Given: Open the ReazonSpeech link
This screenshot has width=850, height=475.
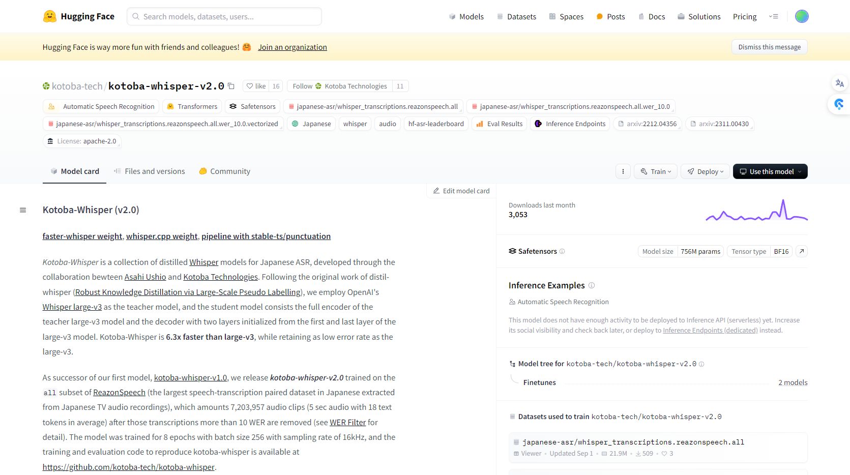Looking at the screenshot, I should [119, 392].
